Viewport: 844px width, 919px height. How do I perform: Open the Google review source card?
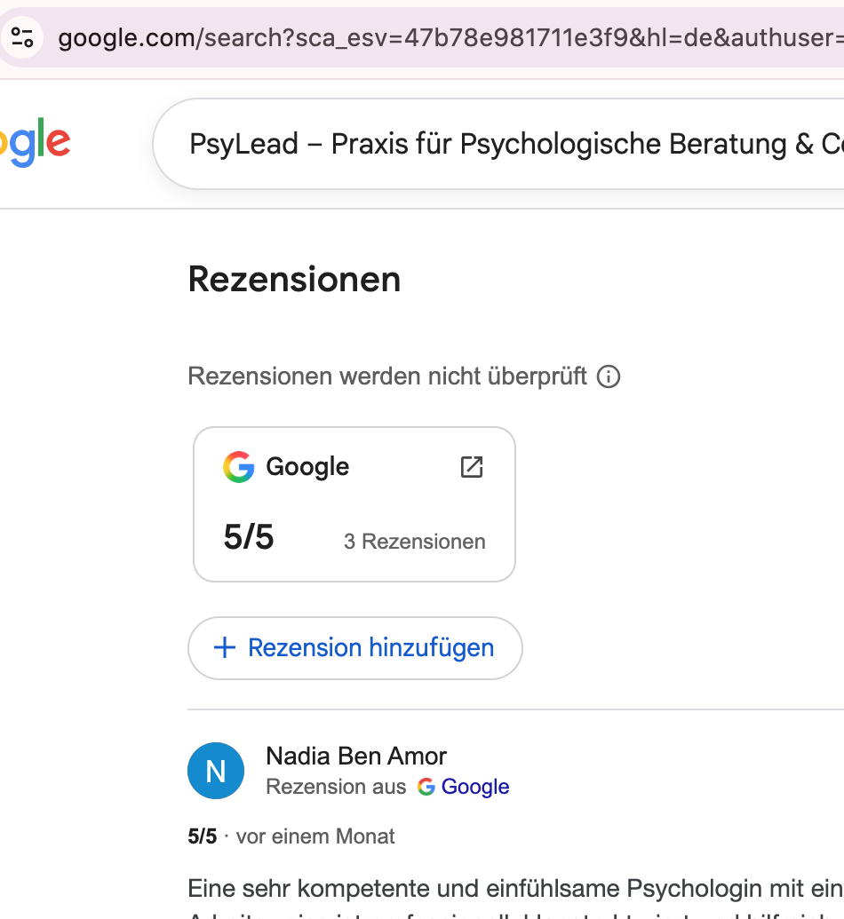(x=354, y=503)
